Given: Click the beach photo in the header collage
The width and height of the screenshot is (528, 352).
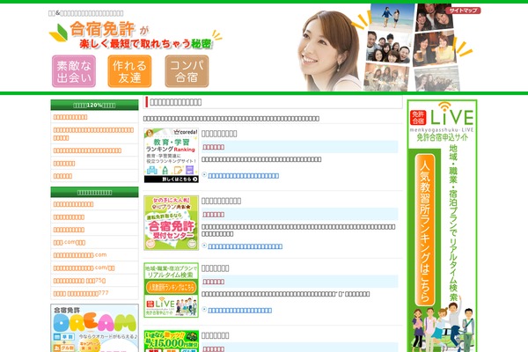Looking at the screenshot, I should pyautogui.click(x=392, y=18).
